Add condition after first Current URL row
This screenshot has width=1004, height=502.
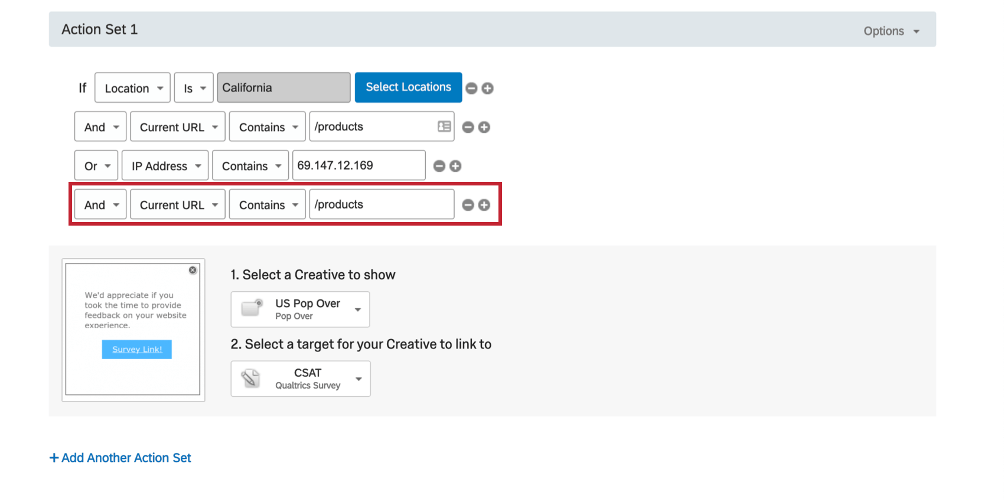(x=484, y=127)
